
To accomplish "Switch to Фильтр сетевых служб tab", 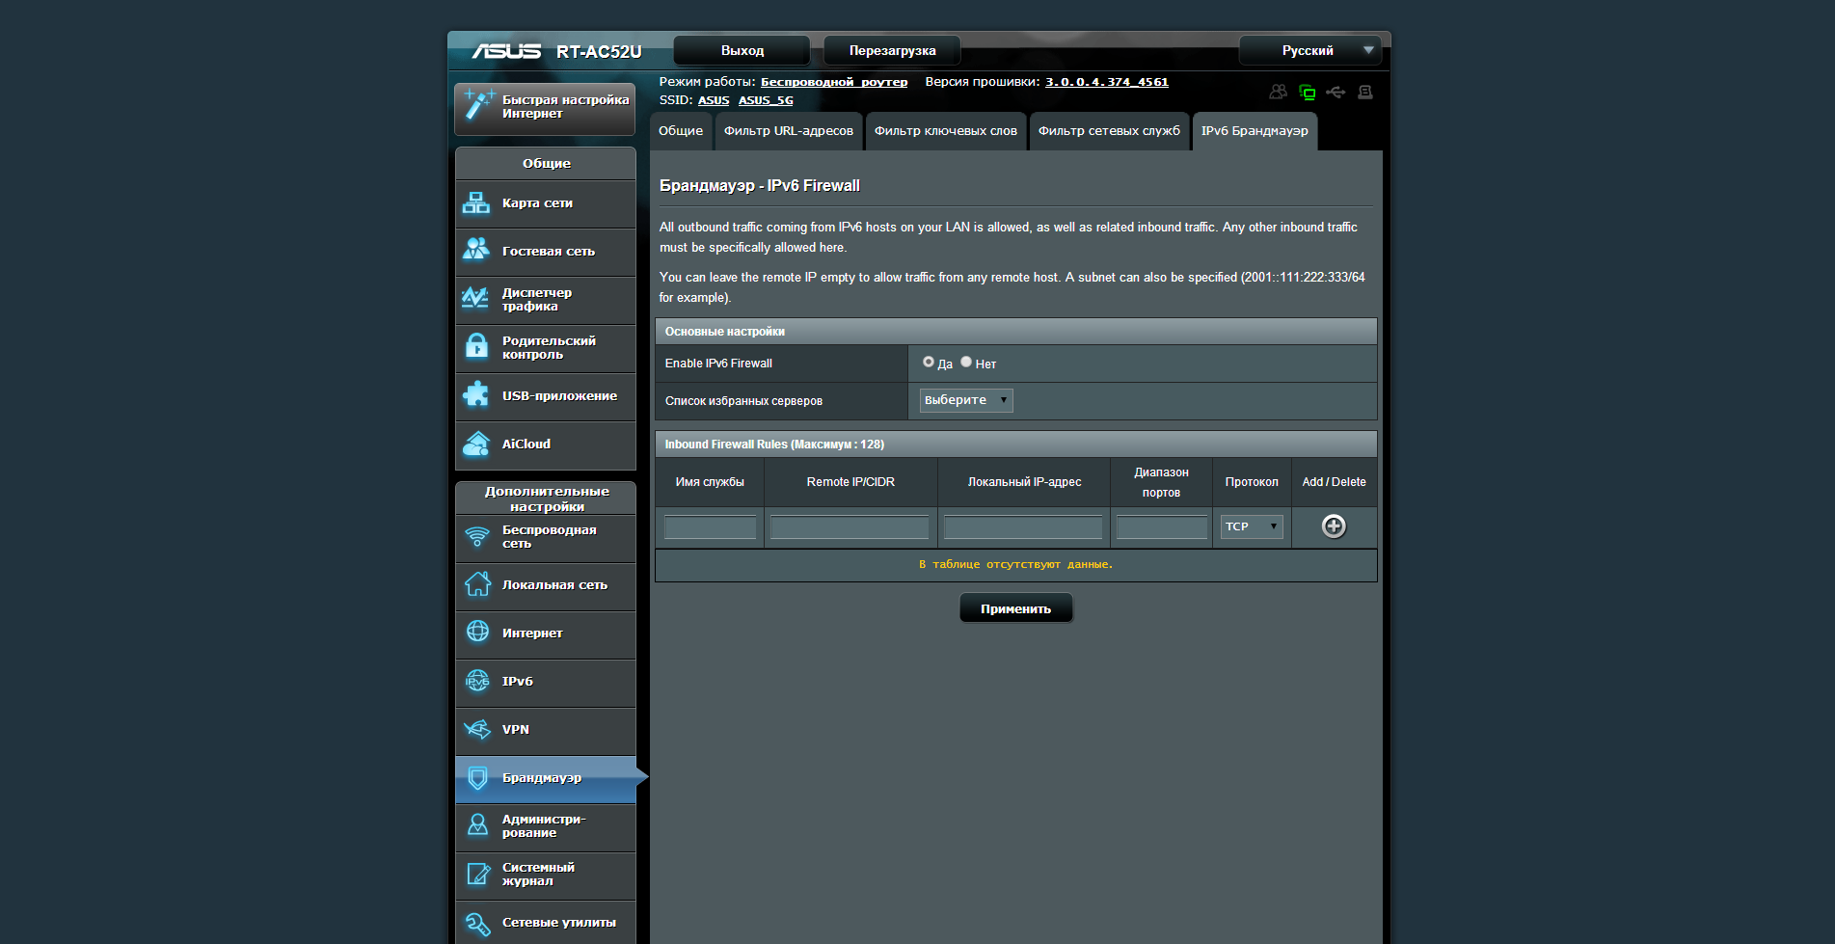I will tap(1109, 131).
